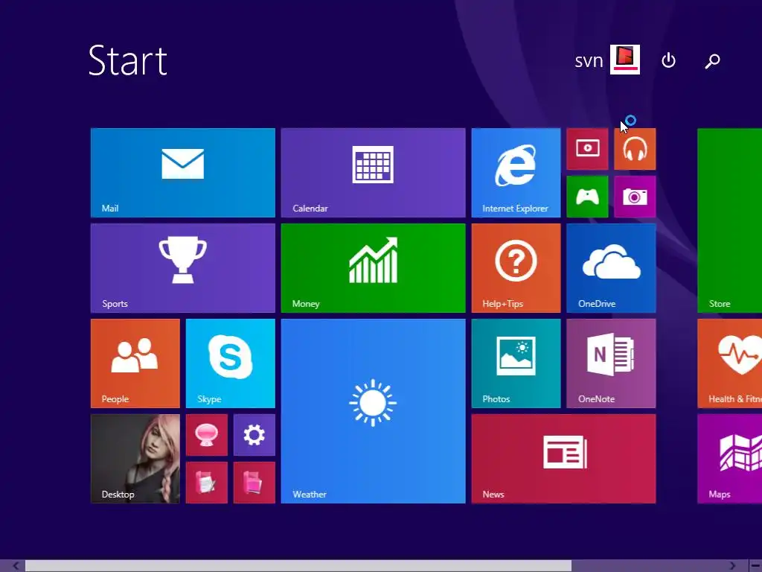
Task: Open the Weather tile
Action: tap(374, 411)
